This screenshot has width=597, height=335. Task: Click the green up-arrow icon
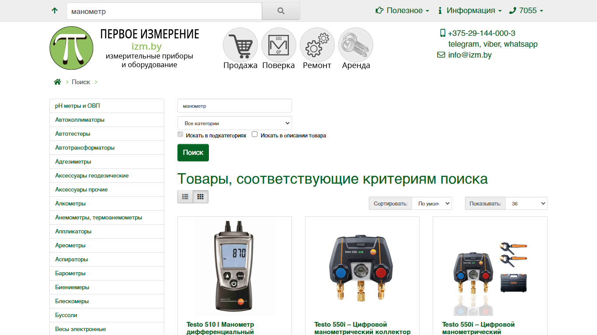pyautogui.click(x=55, y=10)
